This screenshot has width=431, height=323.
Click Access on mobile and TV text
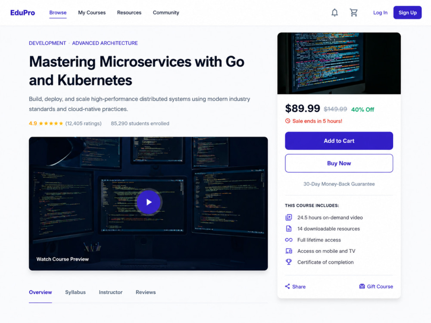326,251
